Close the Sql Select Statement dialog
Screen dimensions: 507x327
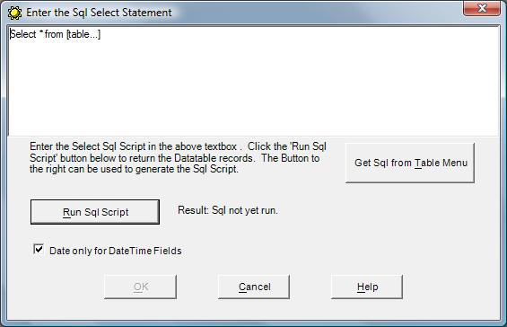(482, 8)
